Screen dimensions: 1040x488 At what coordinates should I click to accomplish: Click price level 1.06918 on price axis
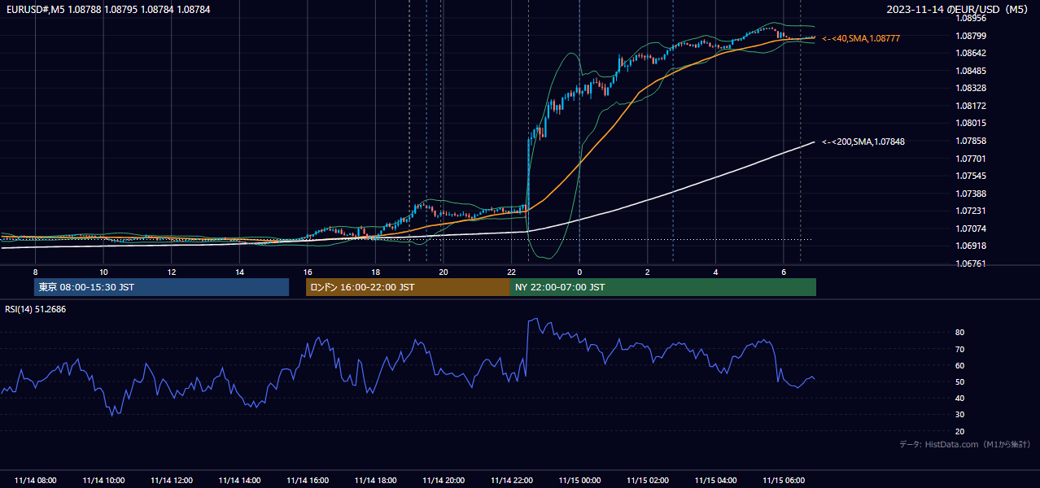click(971, 246)
